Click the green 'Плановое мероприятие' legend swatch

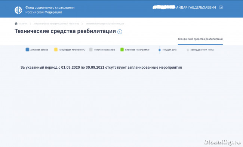point(122,50)
